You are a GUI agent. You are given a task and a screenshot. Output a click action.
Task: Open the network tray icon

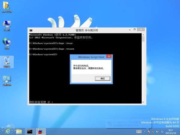[153, 132]
